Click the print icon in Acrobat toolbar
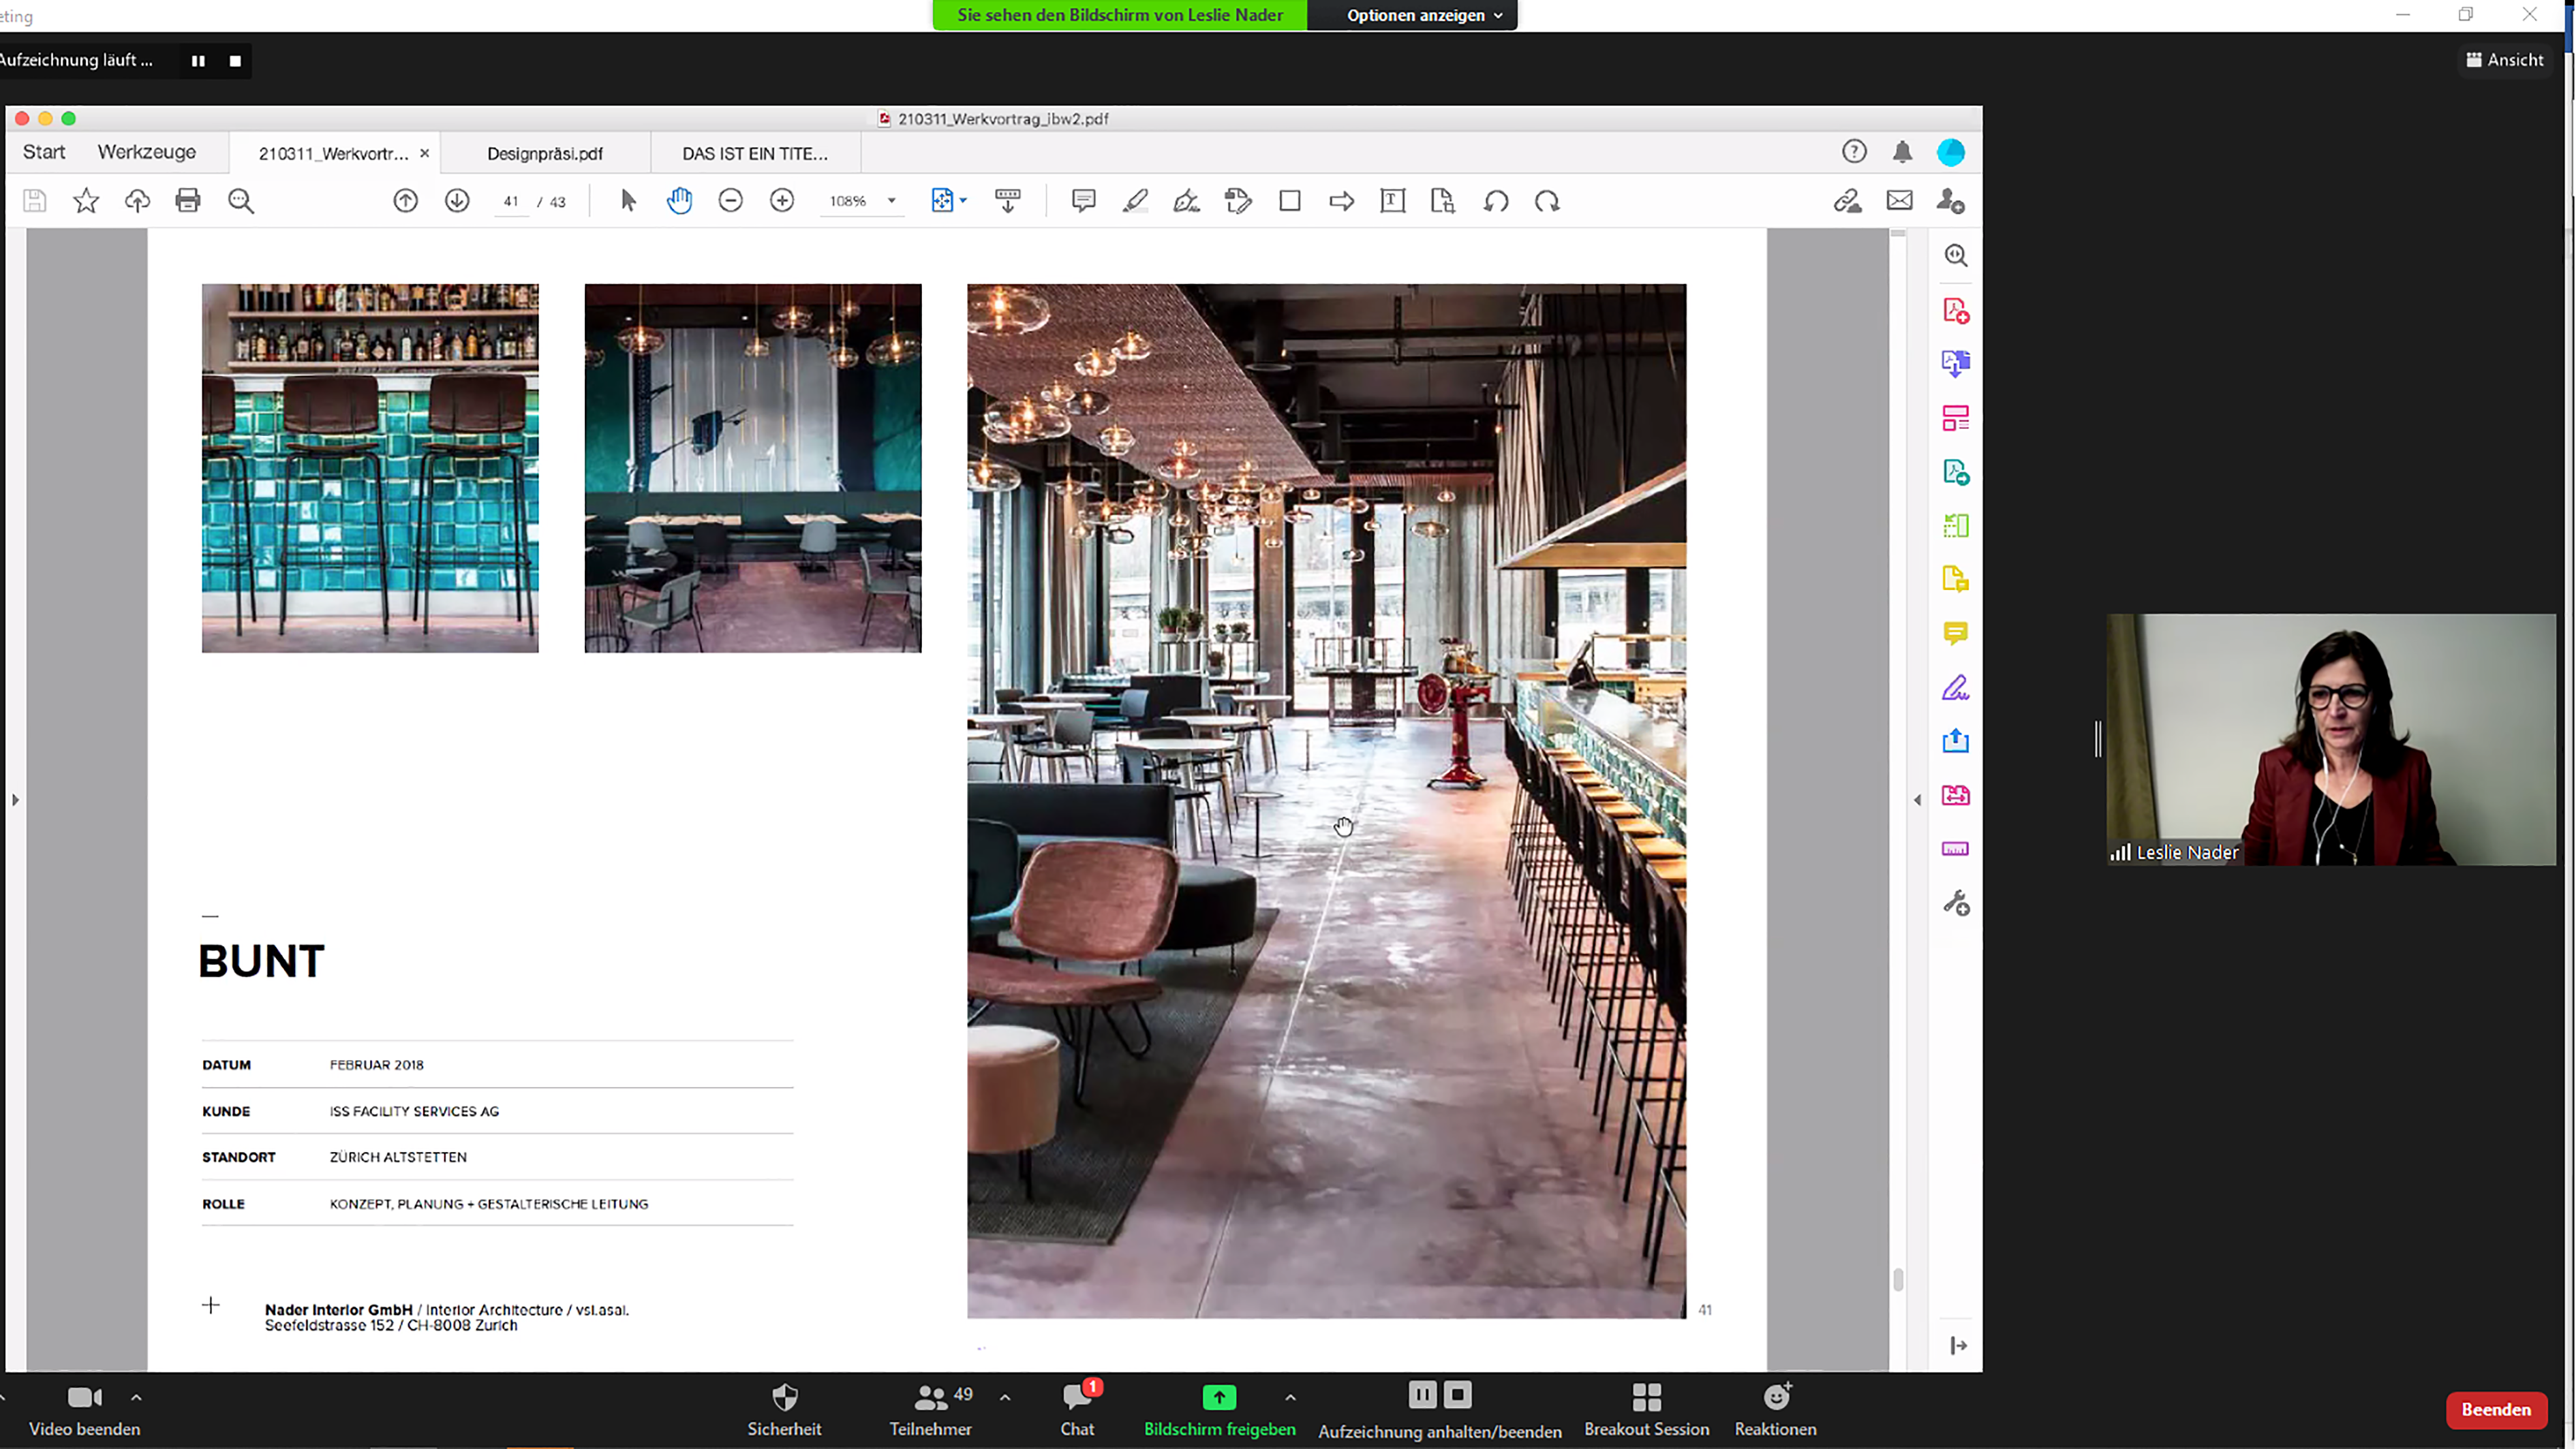The width and height of the screenshot is (2576, 1449). [188, 201]
